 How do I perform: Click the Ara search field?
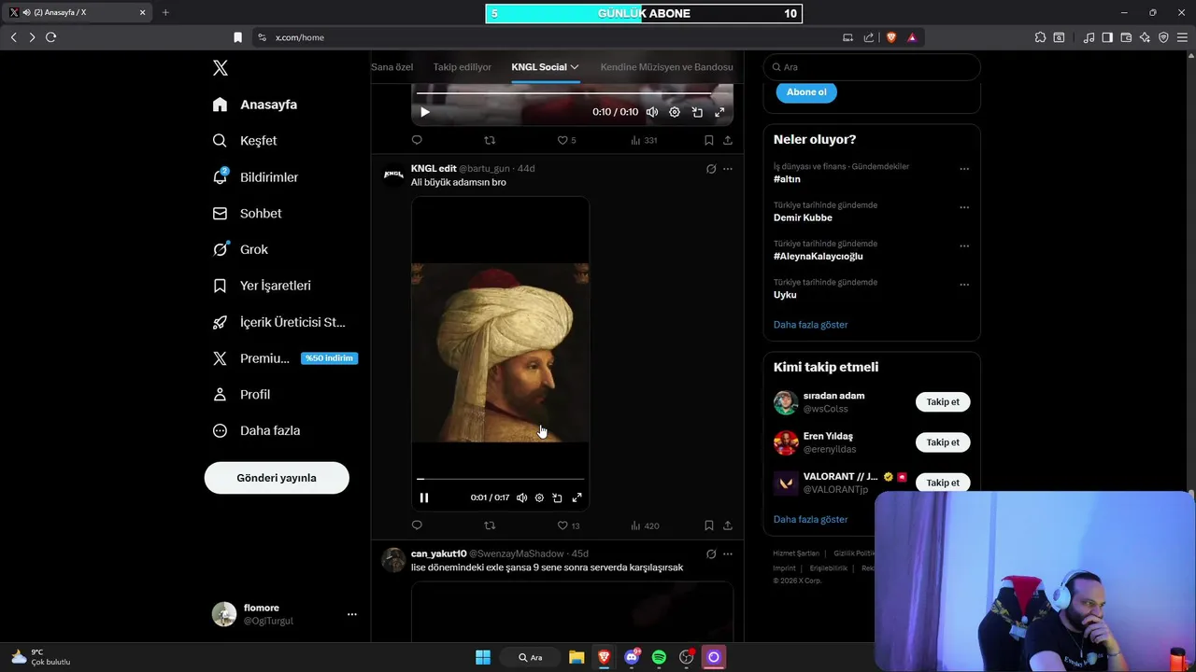(x=872, y=67)
